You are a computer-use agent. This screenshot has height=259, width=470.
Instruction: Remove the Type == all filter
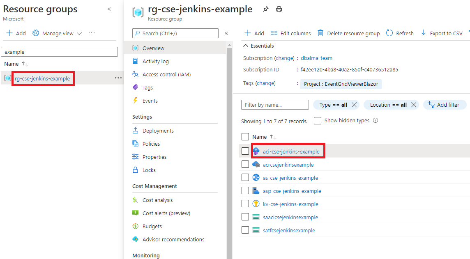pos(354,105)
